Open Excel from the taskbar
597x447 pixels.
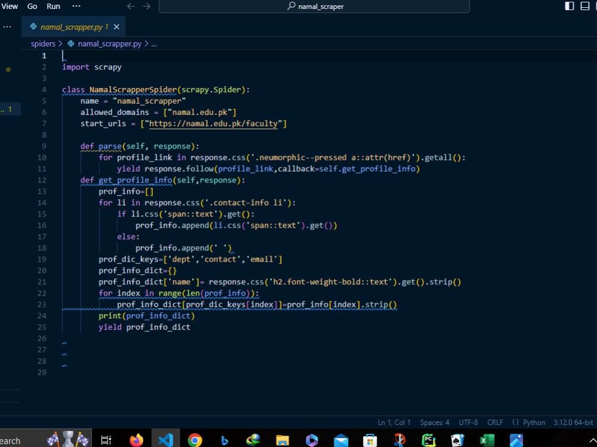point(487,440)
